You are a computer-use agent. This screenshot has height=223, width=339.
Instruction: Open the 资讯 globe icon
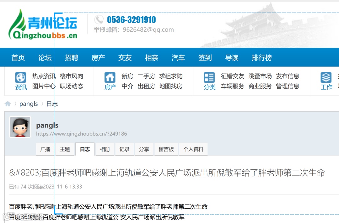pyautogui.click(x=21, y=77)
